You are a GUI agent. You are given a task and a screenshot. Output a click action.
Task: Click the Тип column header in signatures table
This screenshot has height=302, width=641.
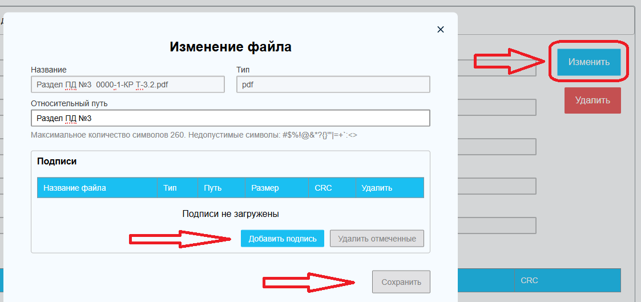click(170, 188)
